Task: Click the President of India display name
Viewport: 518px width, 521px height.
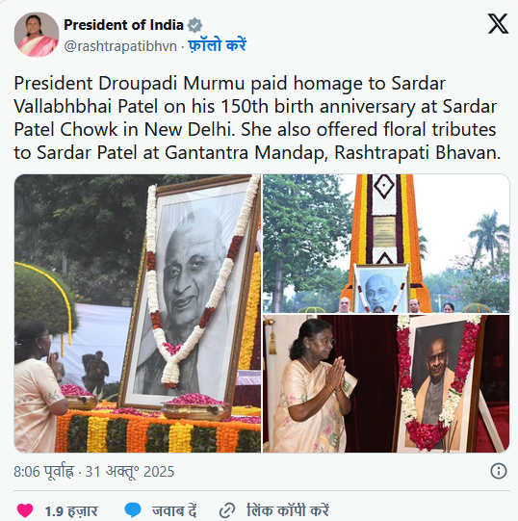Action: pyautogui.click(x=123, y=25)
